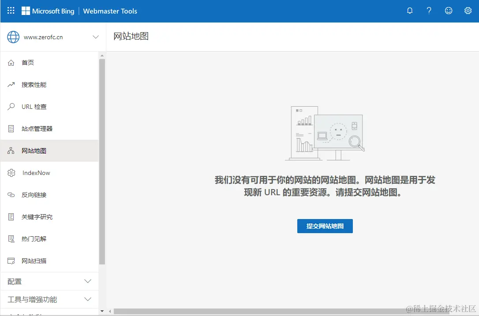Click the magnifier icon for URL 检查
This screenshot has height=316, width=479.
click(11, 107)
